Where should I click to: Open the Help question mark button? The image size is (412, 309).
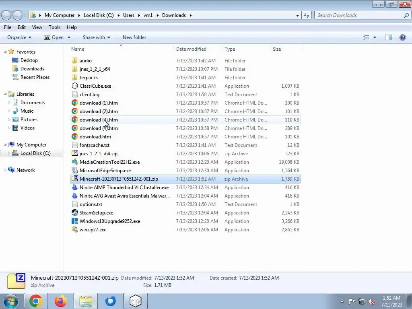402,37
